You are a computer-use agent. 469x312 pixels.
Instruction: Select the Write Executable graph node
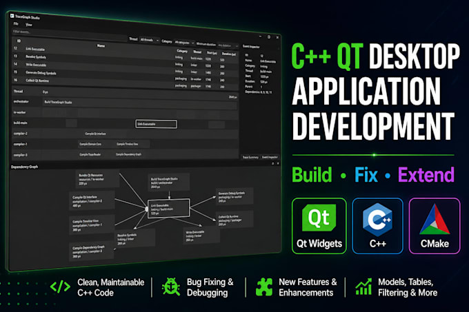[202, 236]
